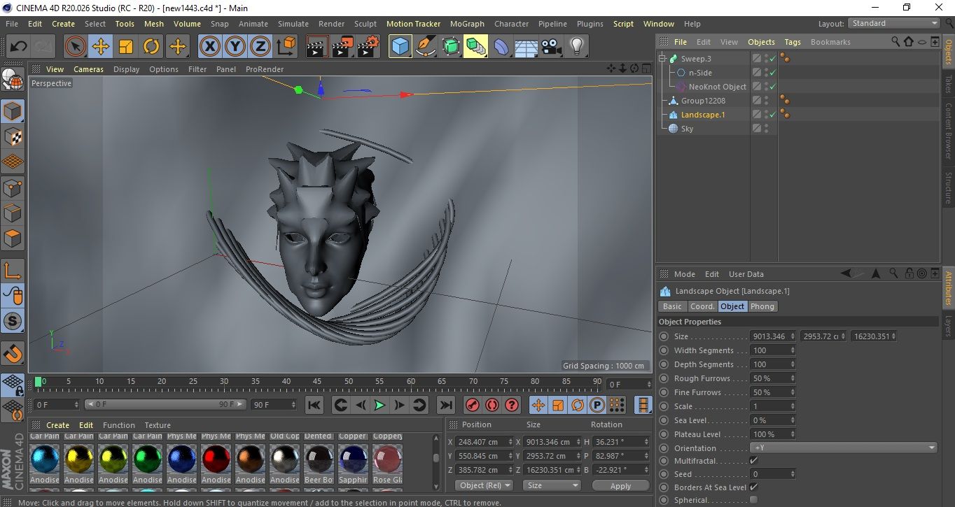The width and height of the screenshot is (955, 507).
Task: Click the Cube primitive icon
Action: (400, 47)
